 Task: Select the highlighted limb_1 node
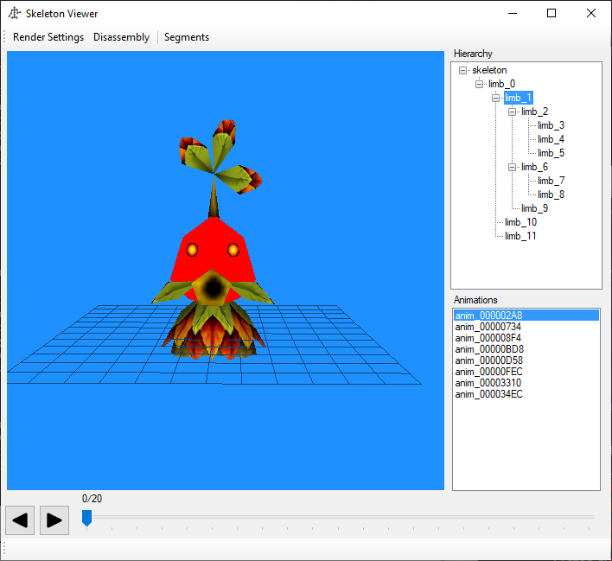(518, 98)
